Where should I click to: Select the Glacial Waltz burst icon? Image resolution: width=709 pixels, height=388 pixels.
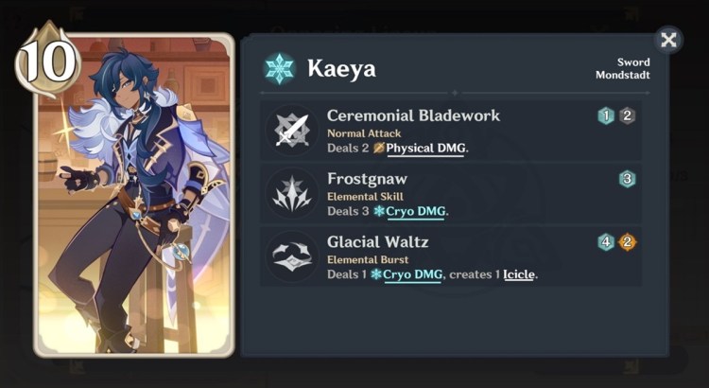coord(292,256)
